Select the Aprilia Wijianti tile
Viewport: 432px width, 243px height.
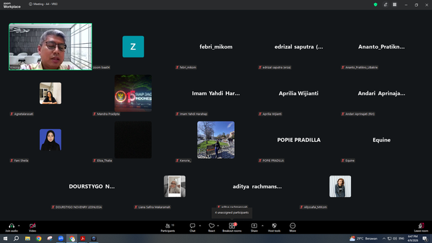coord(298,93)
